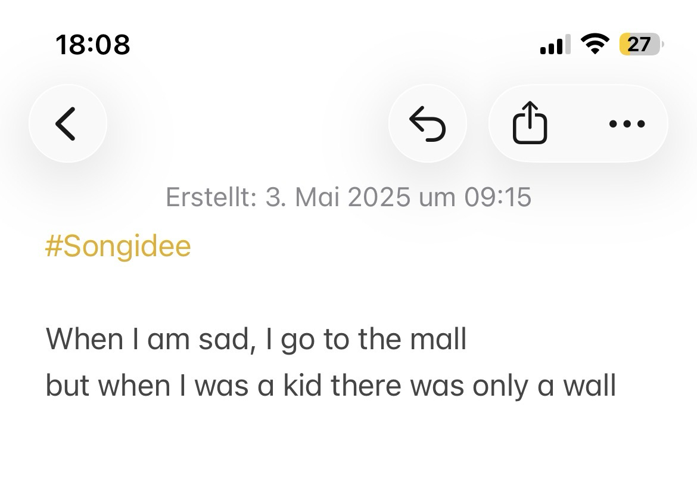Image resolution: width=697 pixels, height=497 pixels.
Task: Open the #Songidee hashtag
Action: click(118, 246)
